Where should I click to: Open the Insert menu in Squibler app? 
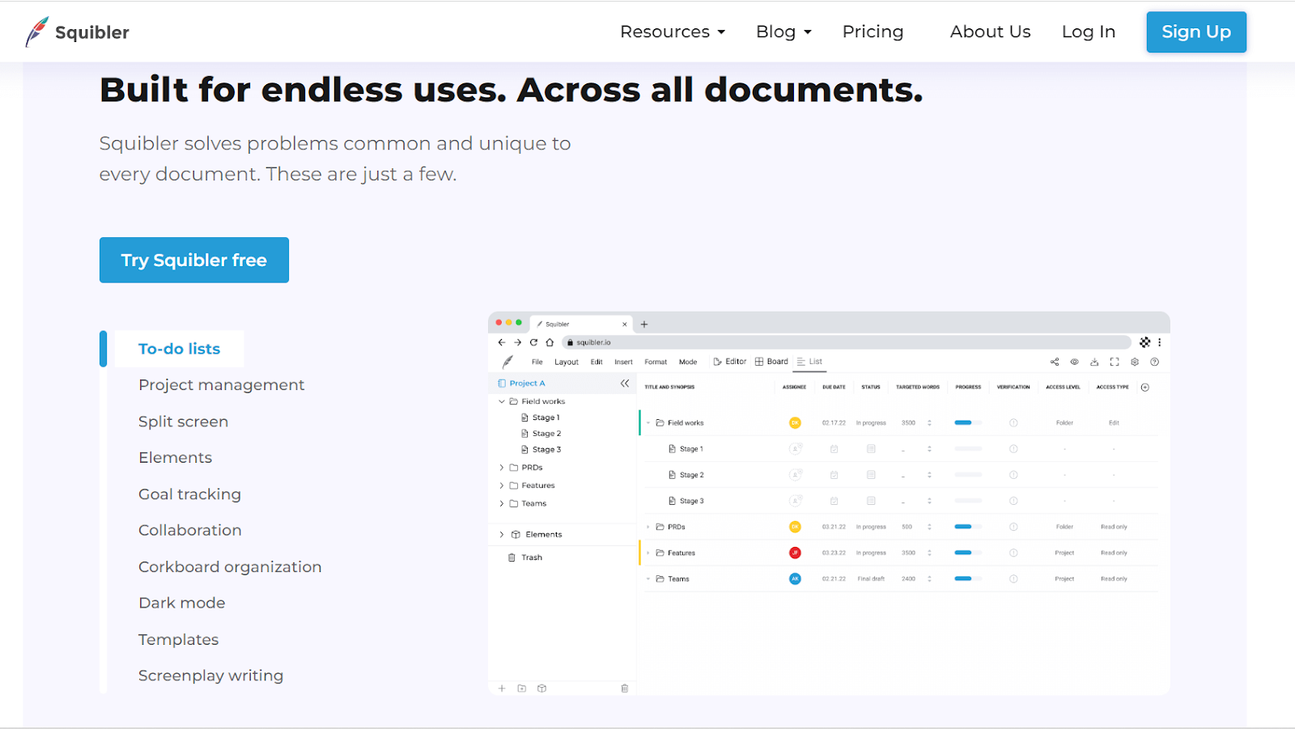623,362
